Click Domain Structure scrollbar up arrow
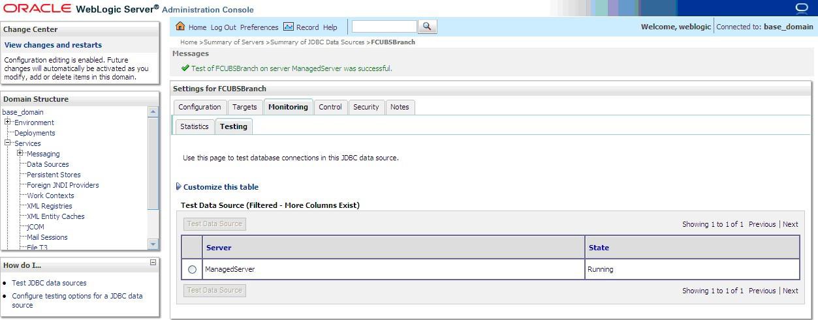 point(153,112)
